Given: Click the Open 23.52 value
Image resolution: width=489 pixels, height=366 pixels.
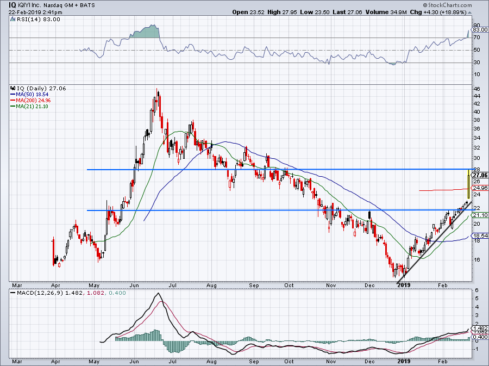Looking at the screenshot, I should point(248,12).
